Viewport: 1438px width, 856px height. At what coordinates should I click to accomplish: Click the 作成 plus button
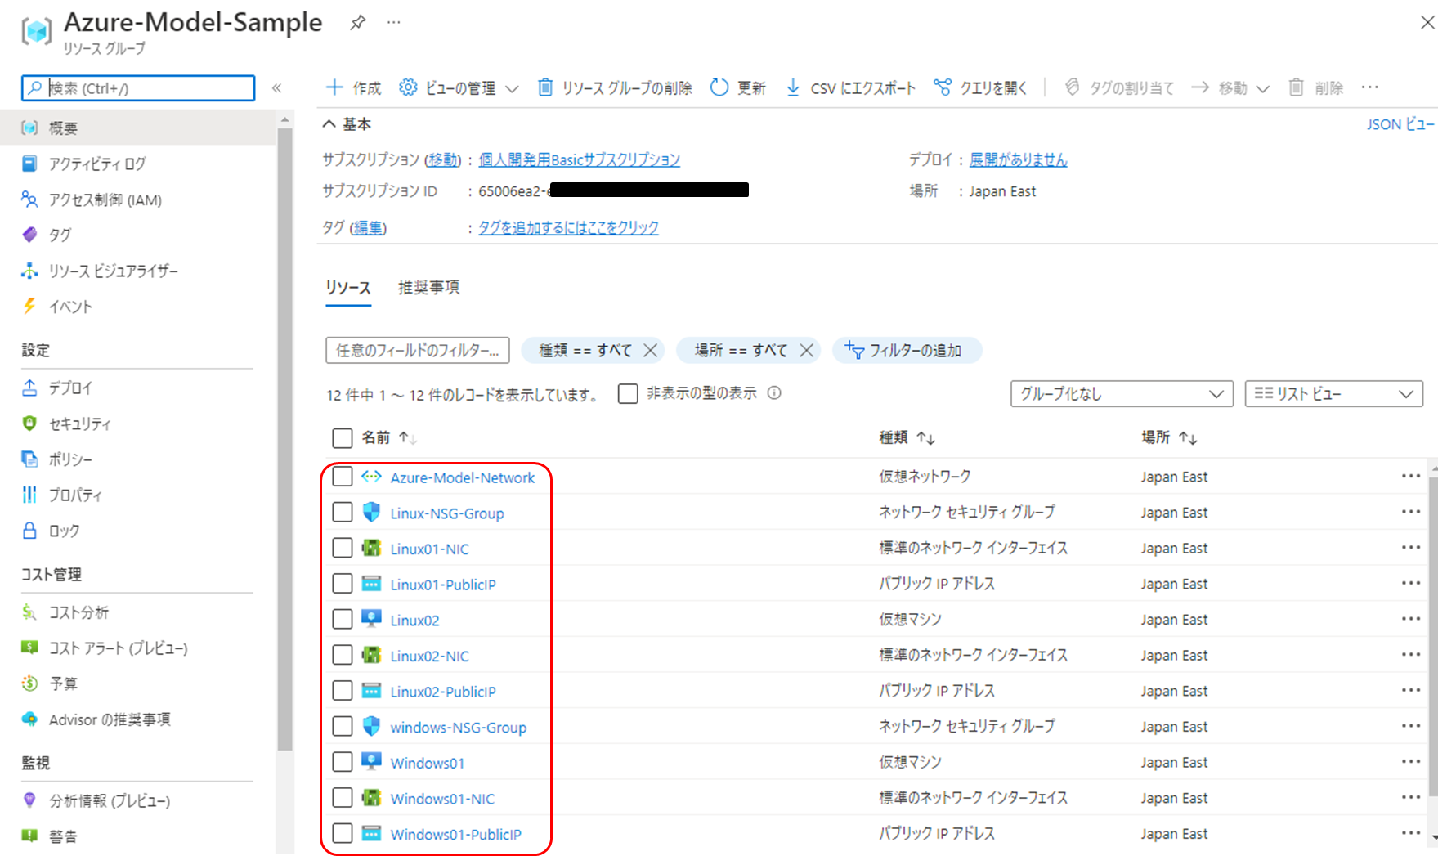[x=353, y=87]
